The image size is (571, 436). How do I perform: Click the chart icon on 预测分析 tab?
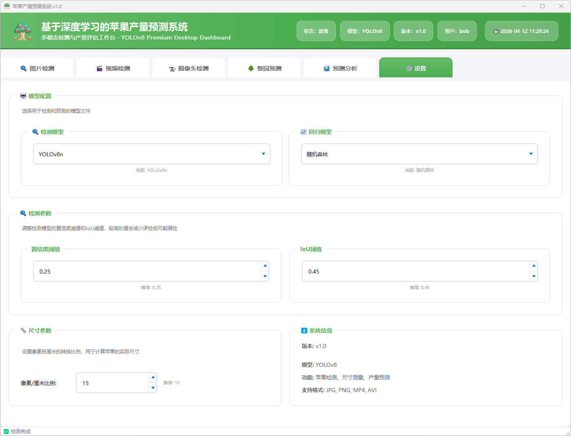(x=327, y=68)
